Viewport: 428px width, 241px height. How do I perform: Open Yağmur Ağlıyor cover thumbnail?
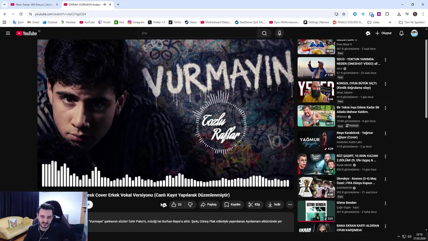(x=316, y=141)
